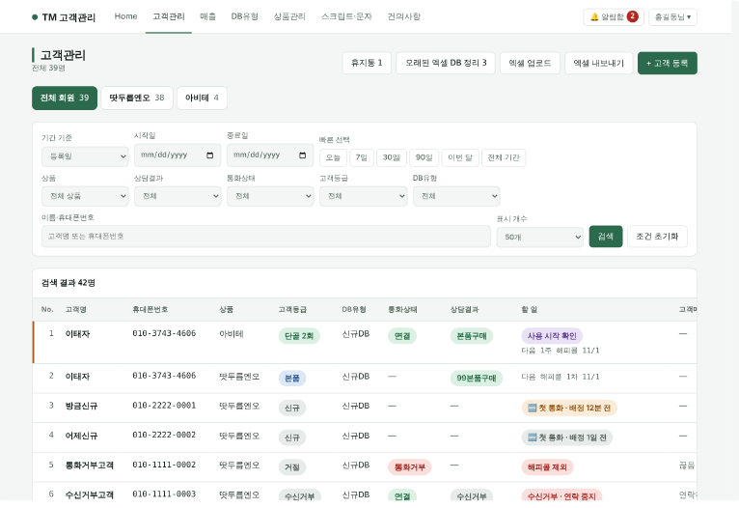The height and width of the screenshot is (508, 739).
Task: Click the 첫 통화 · 배정 12분 전 badge
Action: tap(569, 408)
